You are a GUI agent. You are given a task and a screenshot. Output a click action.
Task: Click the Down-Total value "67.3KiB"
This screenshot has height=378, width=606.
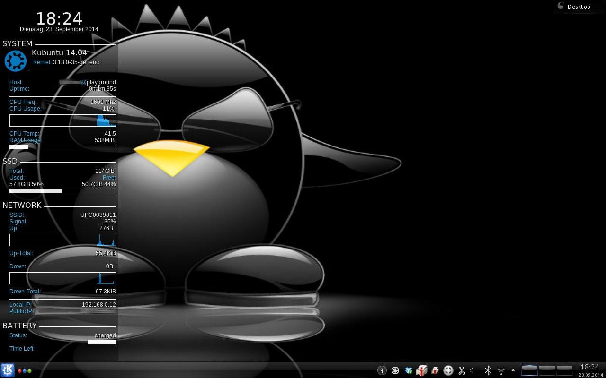pyautogui.click(x=106, y=292)
